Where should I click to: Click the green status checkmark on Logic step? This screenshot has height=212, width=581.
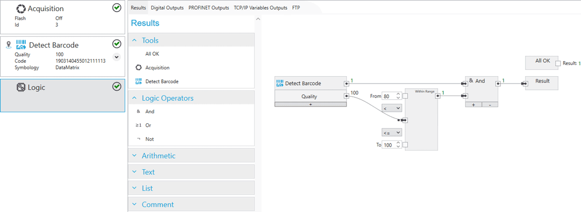coord(117,87)
